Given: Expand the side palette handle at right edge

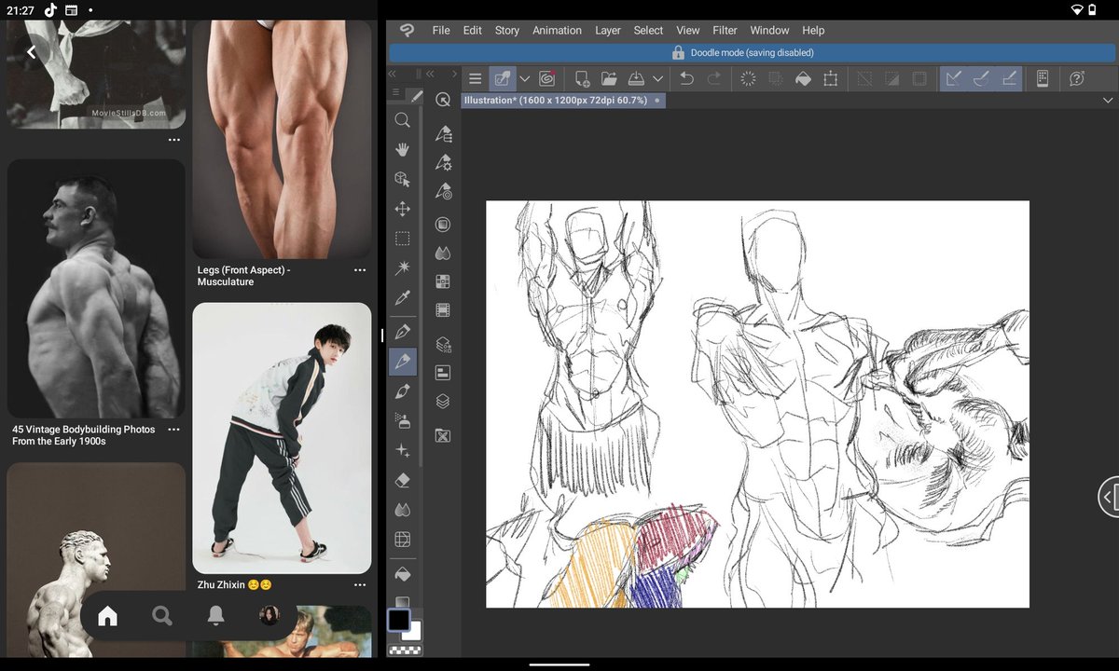Looking at the screenshot, I should [x=1108, y=497].
